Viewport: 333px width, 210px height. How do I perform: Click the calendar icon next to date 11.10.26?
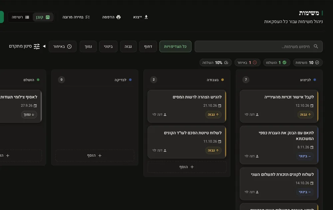click(219, 141)
